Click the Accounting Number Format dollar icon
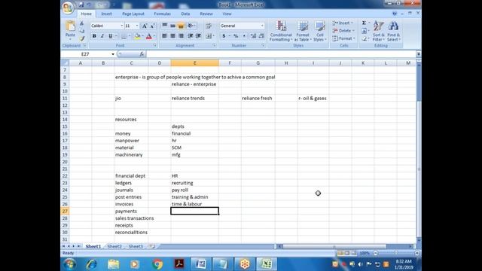 224,36
